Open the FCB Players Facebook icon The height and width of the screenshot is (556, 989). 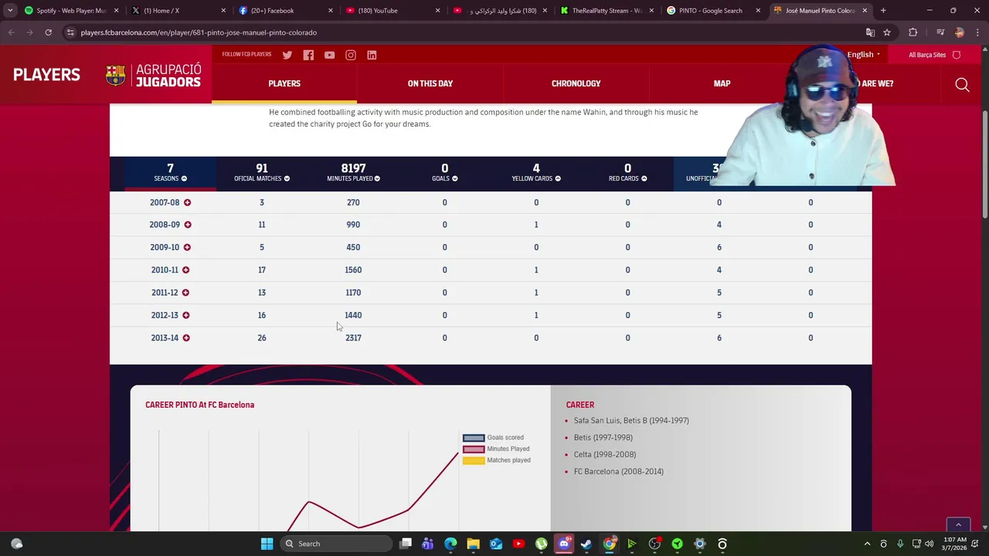308,55
